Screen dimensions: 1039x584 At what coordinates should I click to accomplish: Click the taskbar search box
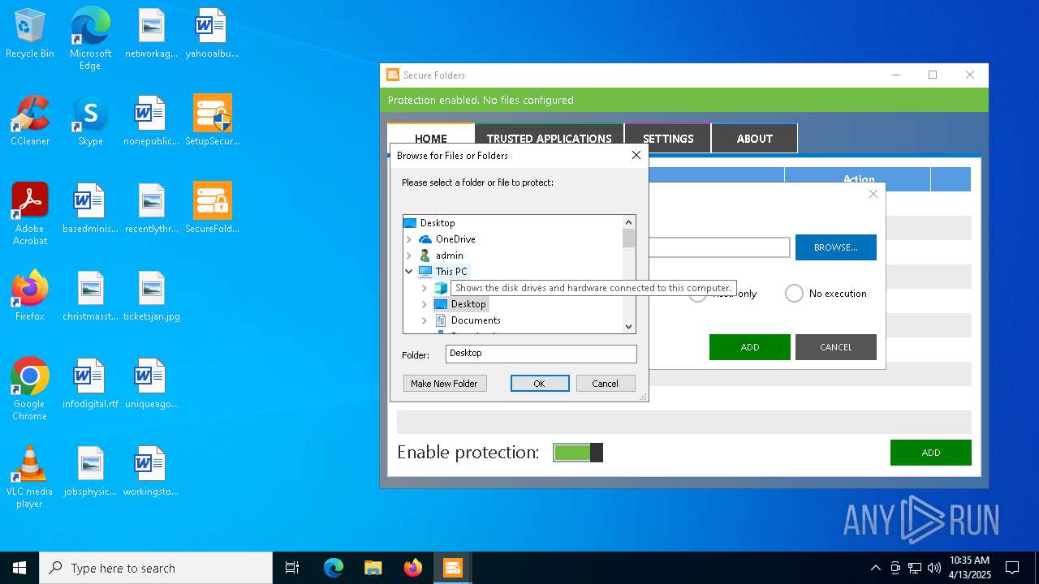(156, 568)
